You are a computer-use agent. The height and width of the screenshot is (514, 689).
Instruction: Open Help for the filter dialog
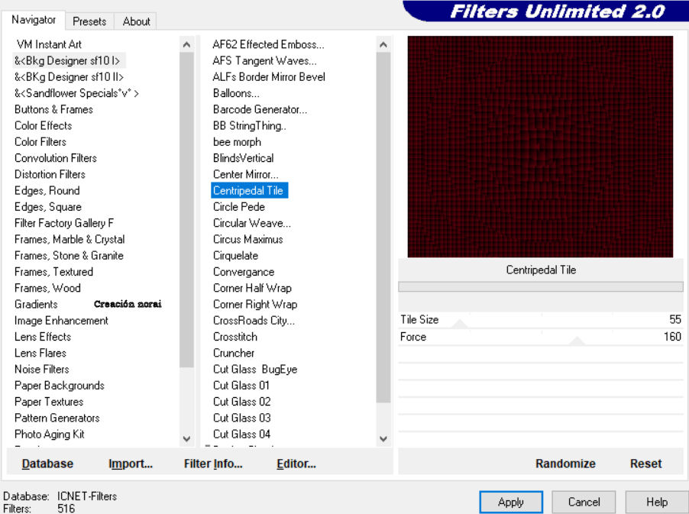[656, 502]
